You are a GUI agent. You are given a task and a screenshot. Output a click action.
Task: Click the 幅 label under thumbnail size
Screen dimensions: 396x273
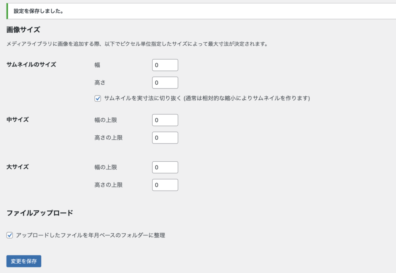click(x=97, y=65)
